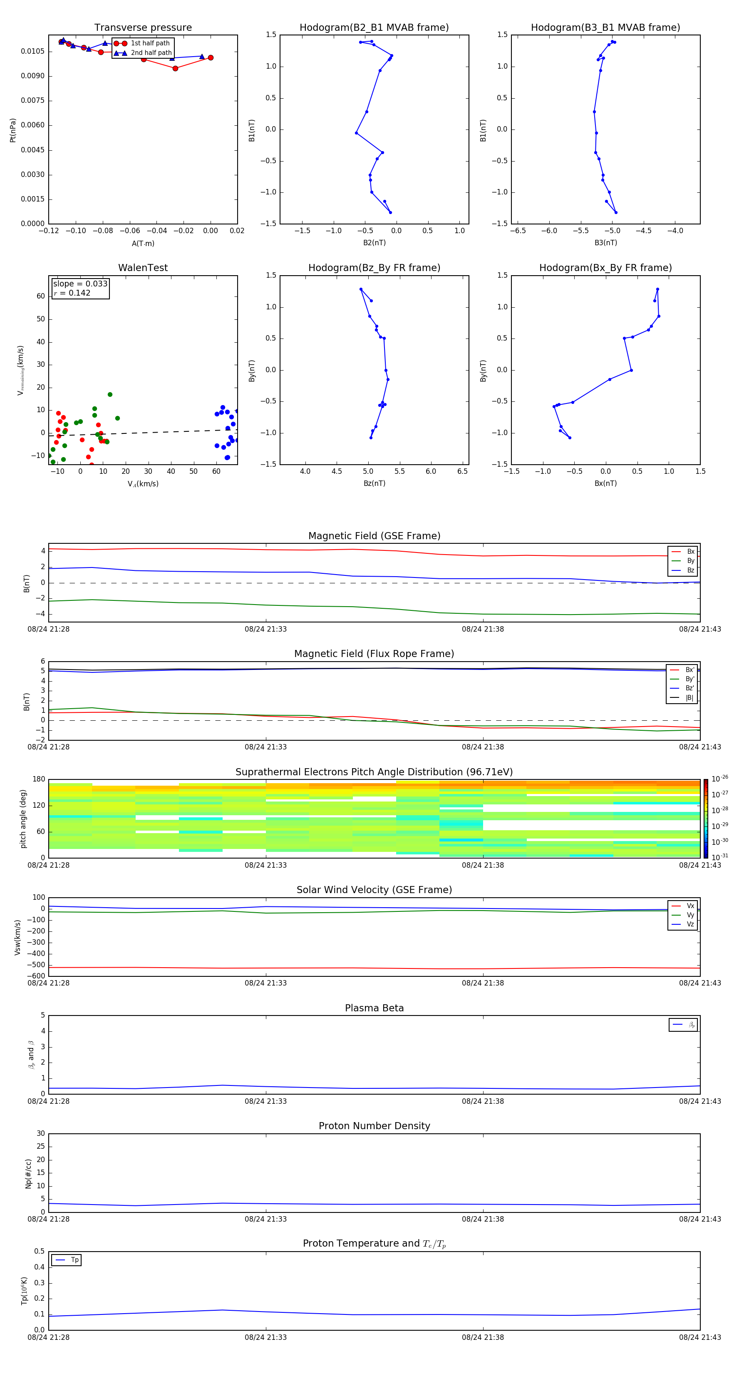Select the 'WalenTest' plot title
Screen dimensions: 749x1374
coord(143,268)
